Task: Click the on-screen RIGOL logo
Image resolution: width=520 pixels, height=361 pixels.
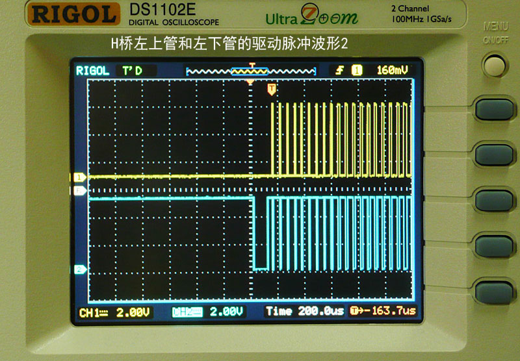Action: [93, 70]
